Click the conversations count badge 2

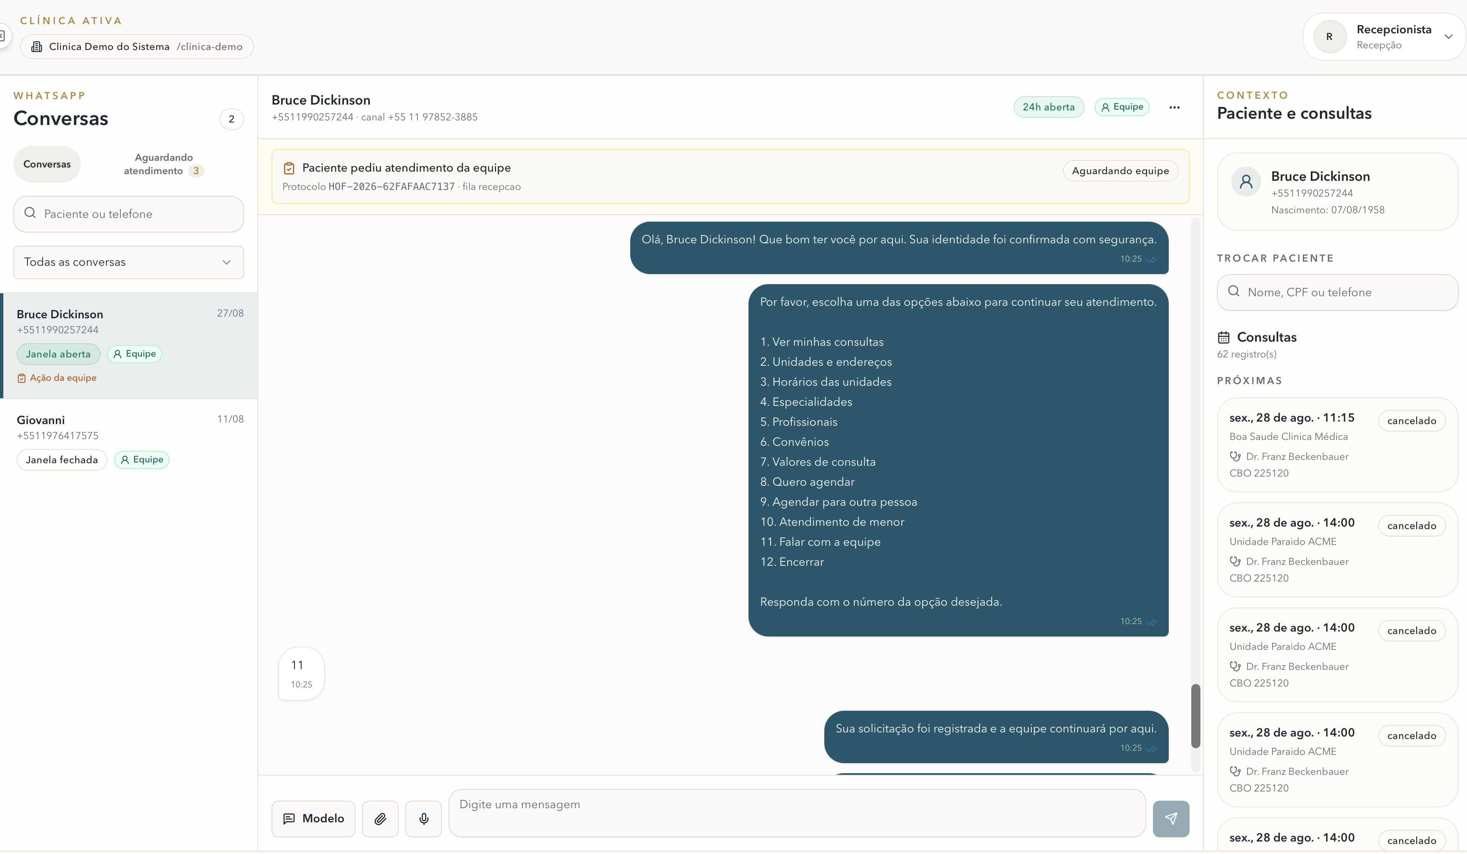[x=232, y=119]
